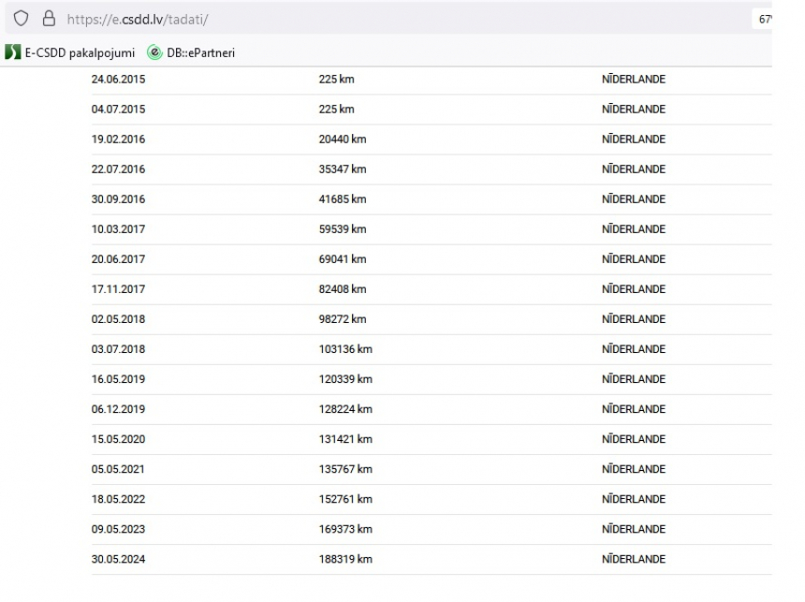Image resolution: width=805 pixels, height=602 pixels.
Task: Select the 103136 km mileage entry
Action: pos(345,349)
